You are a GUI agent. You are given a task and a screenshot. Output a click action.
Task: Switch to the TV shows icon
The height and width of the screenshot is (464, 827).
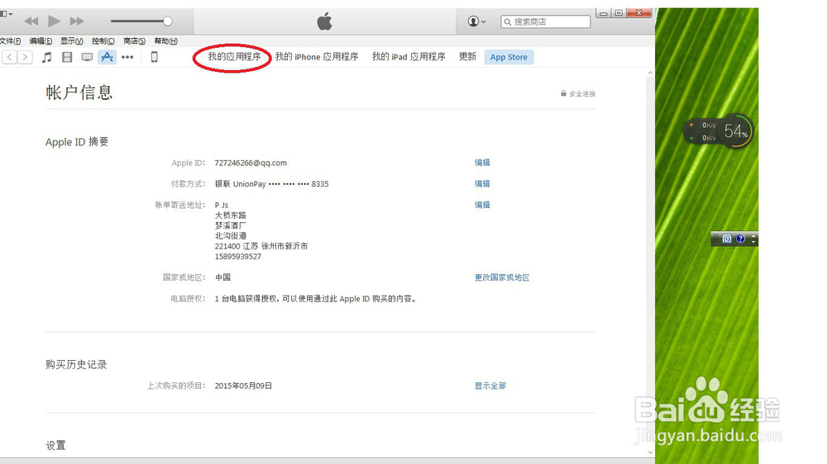(87, 57)
